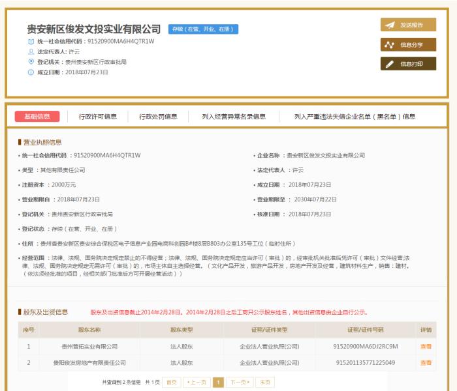Click the 股东及出资信息 section heading
457x391 pixels.
46,312
